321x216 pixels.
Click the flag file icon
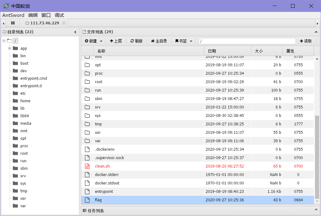pyautogui.click(x=87, y=200)
